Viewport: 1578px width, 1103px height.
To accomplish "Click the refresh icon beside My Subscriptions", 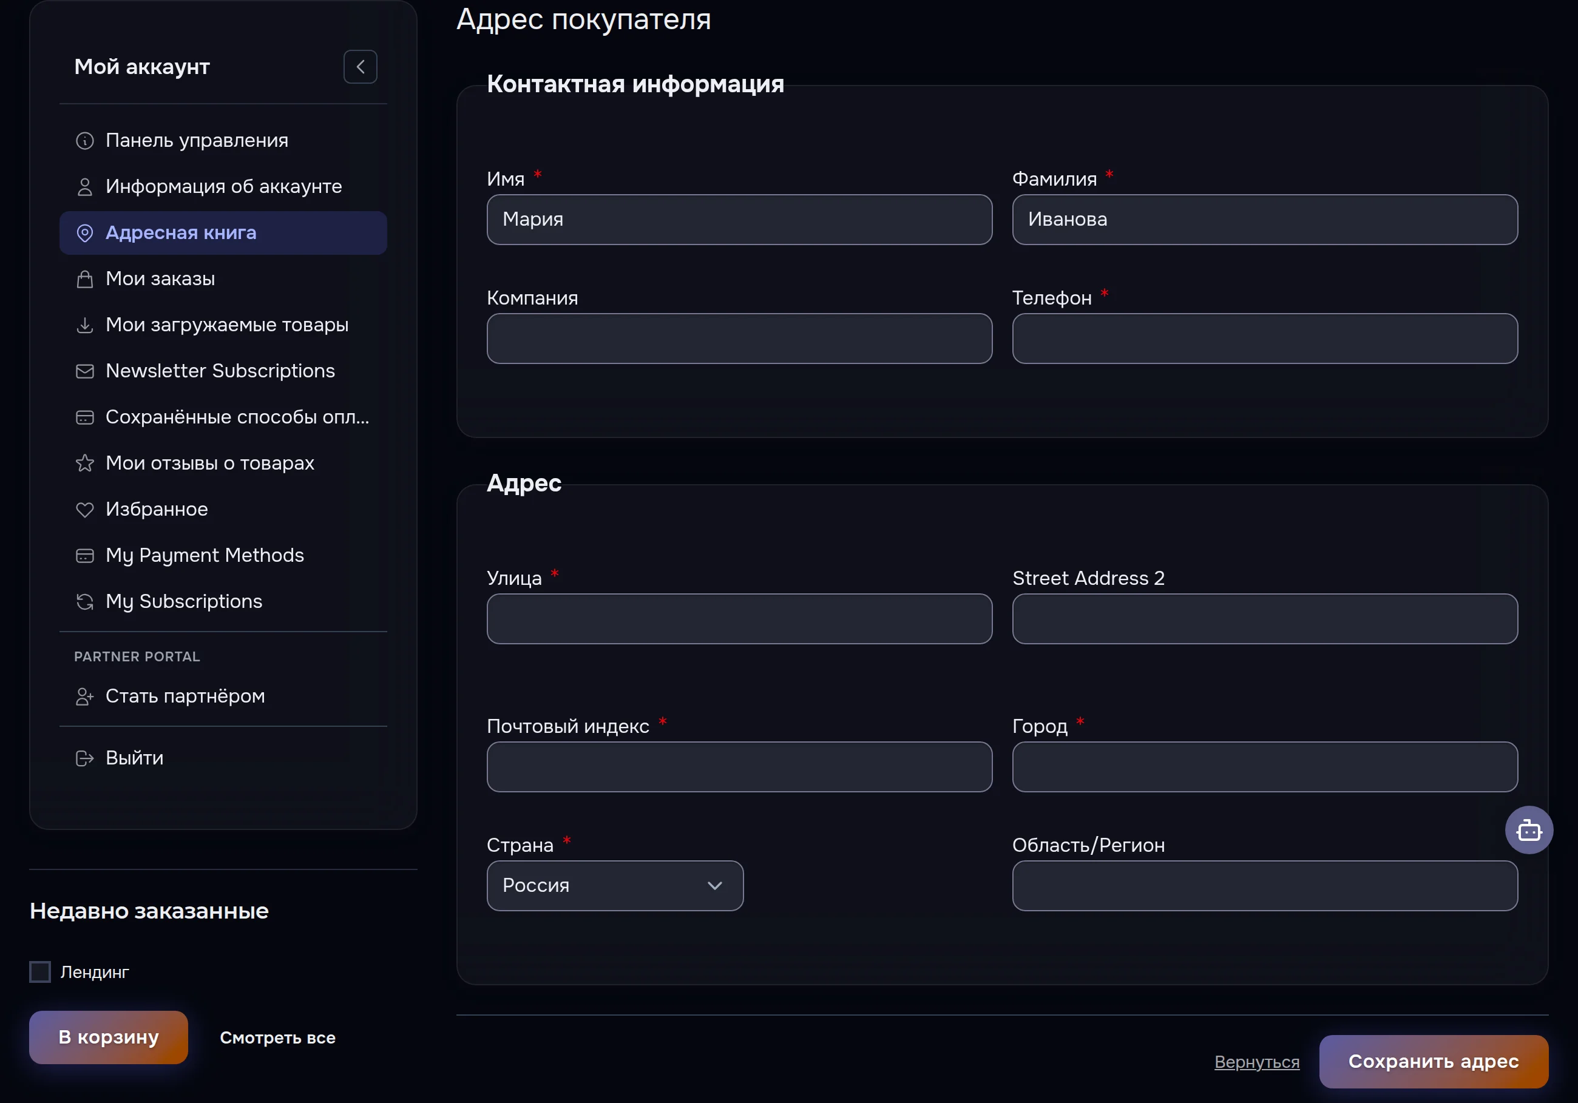I will [84, 601].
